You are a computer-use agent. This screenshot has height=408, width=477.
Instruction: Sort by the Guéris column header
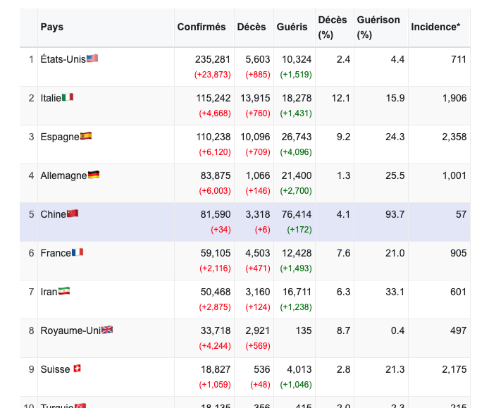pyautogui.click(x=292, y=27)
